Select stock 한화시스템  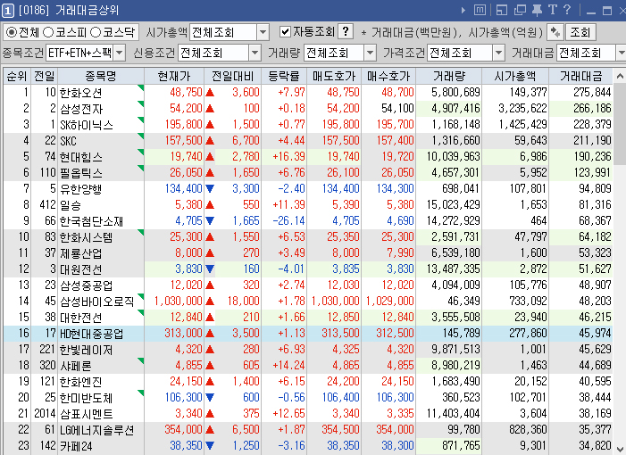click(86, 237)
